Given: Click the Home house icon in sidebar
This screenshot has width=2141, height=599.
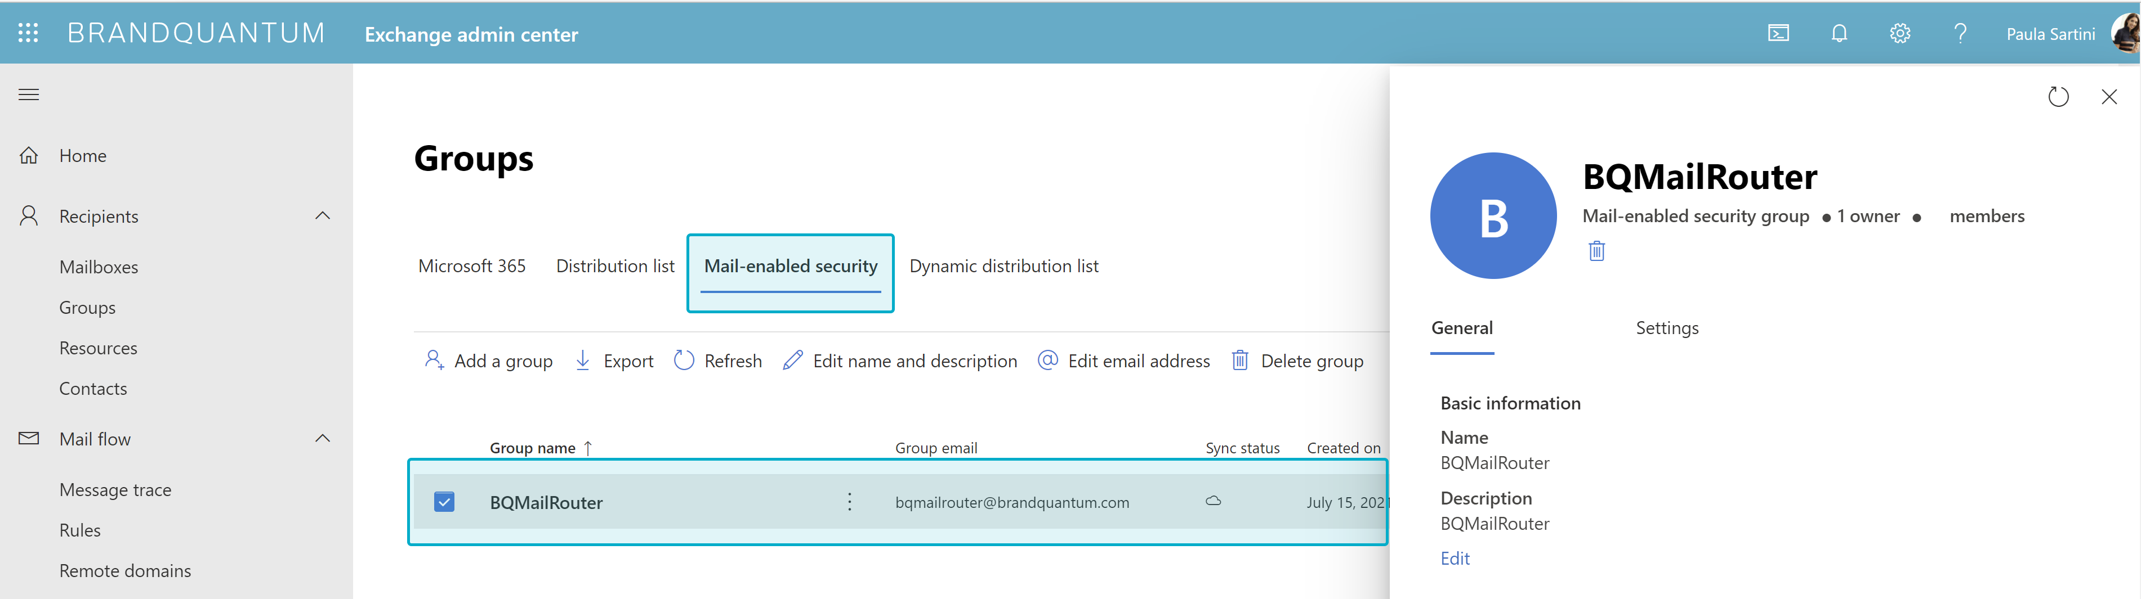Looking at the screenshot, I should click(x=28, y=155).
